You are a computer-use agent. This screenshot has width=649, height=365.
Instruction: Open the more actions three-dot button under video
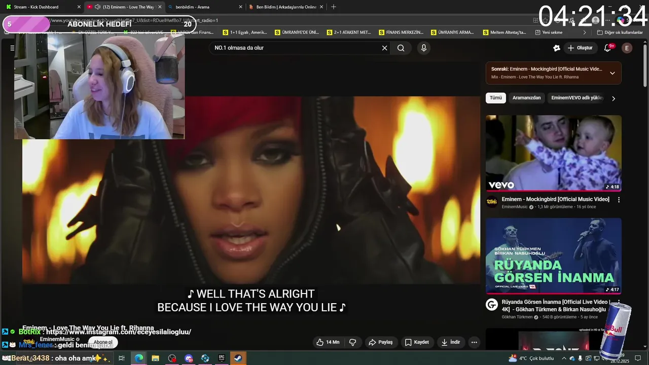[x=474, y=342]
